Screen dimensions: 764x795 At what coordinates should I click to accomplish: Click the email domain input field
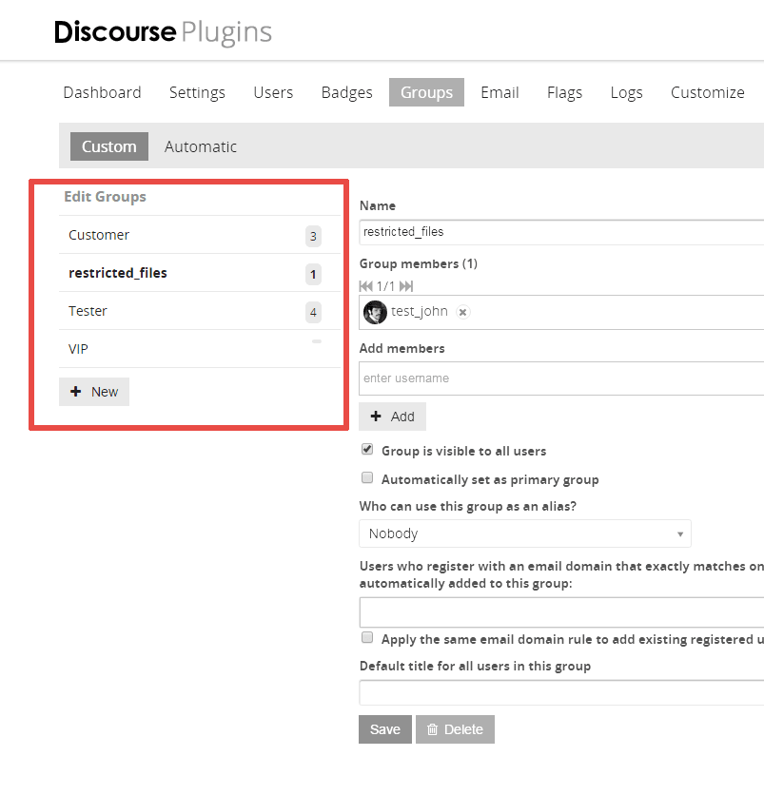(561, 612)
